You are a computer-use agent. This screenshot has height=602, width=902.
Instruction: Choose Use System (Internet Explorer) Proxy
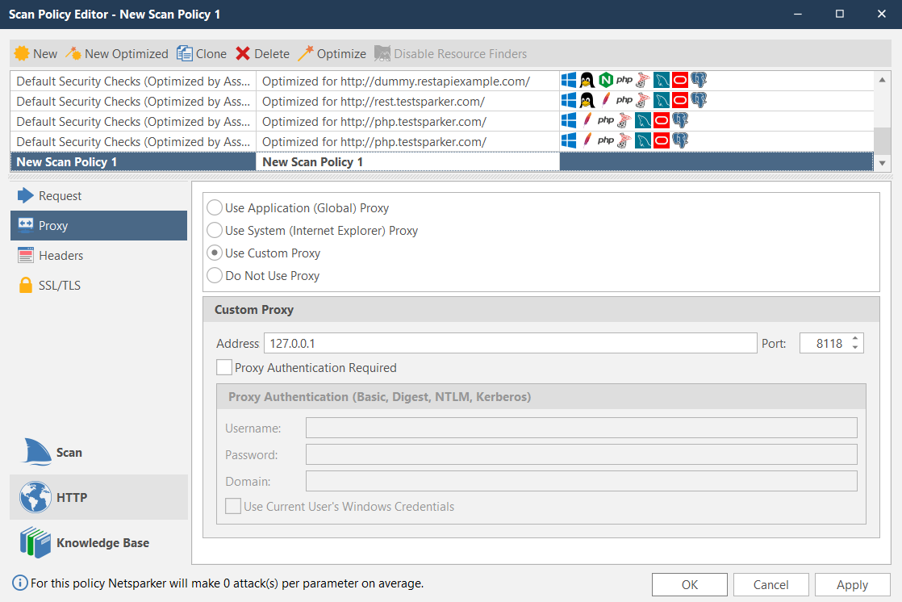coord(215,230)
